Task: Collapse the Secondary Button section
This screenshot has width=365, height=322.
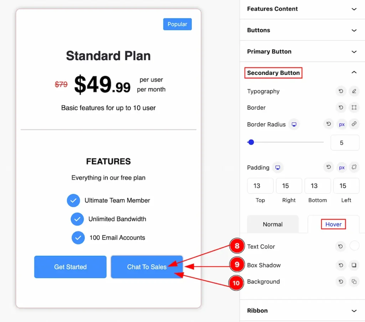Action: (302, 73)
